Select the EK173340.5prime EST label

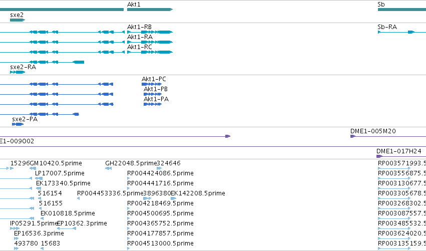point(63,183)
